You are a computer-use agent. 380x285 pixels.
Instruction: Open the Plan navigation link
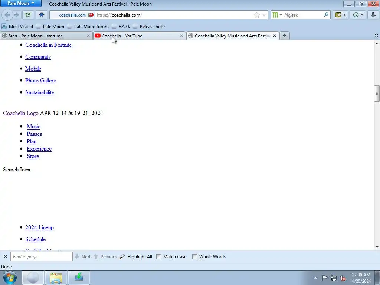pyautogui.click(x=32, y=141)
